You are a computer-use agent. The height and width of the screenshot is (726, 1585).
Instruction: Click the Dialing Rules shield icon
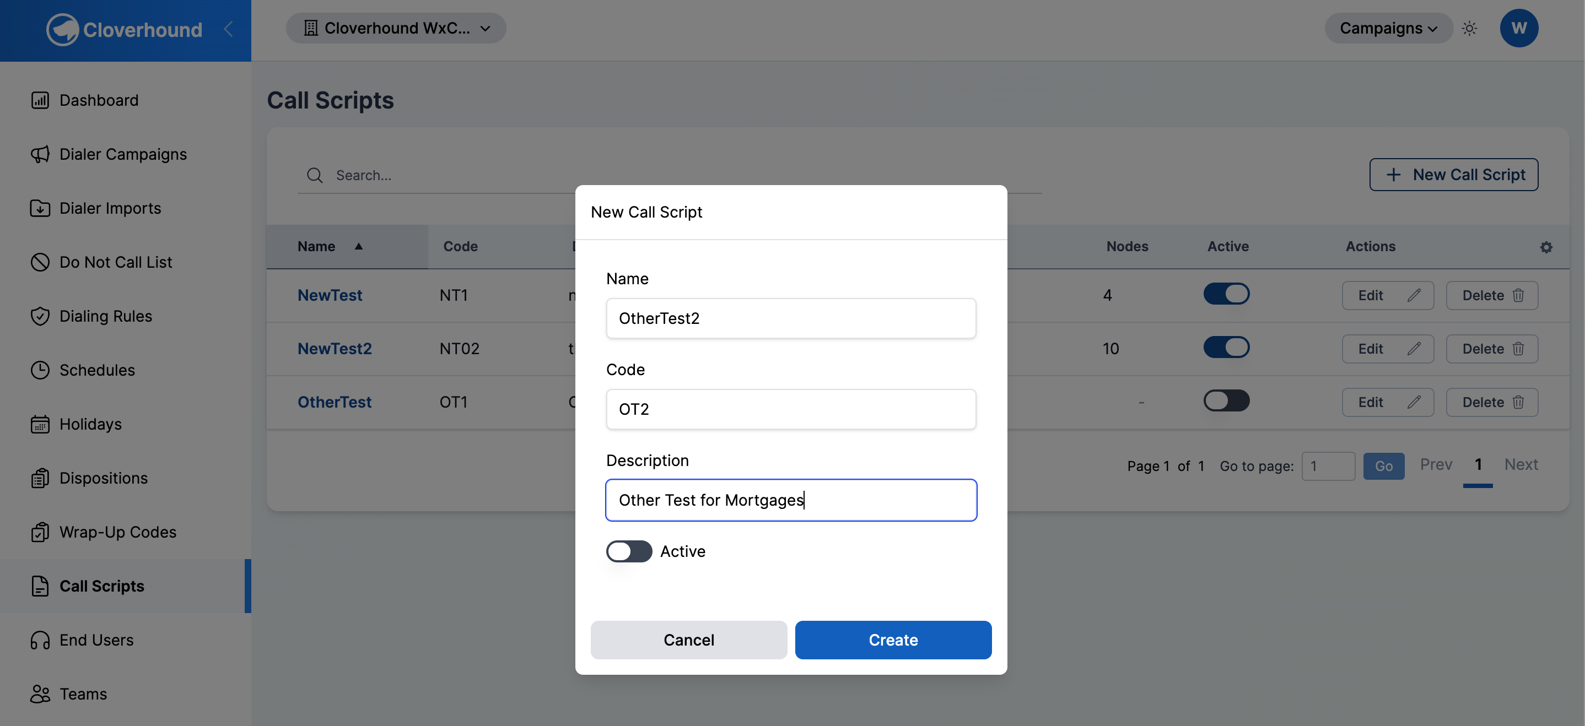tap(40, 316)
